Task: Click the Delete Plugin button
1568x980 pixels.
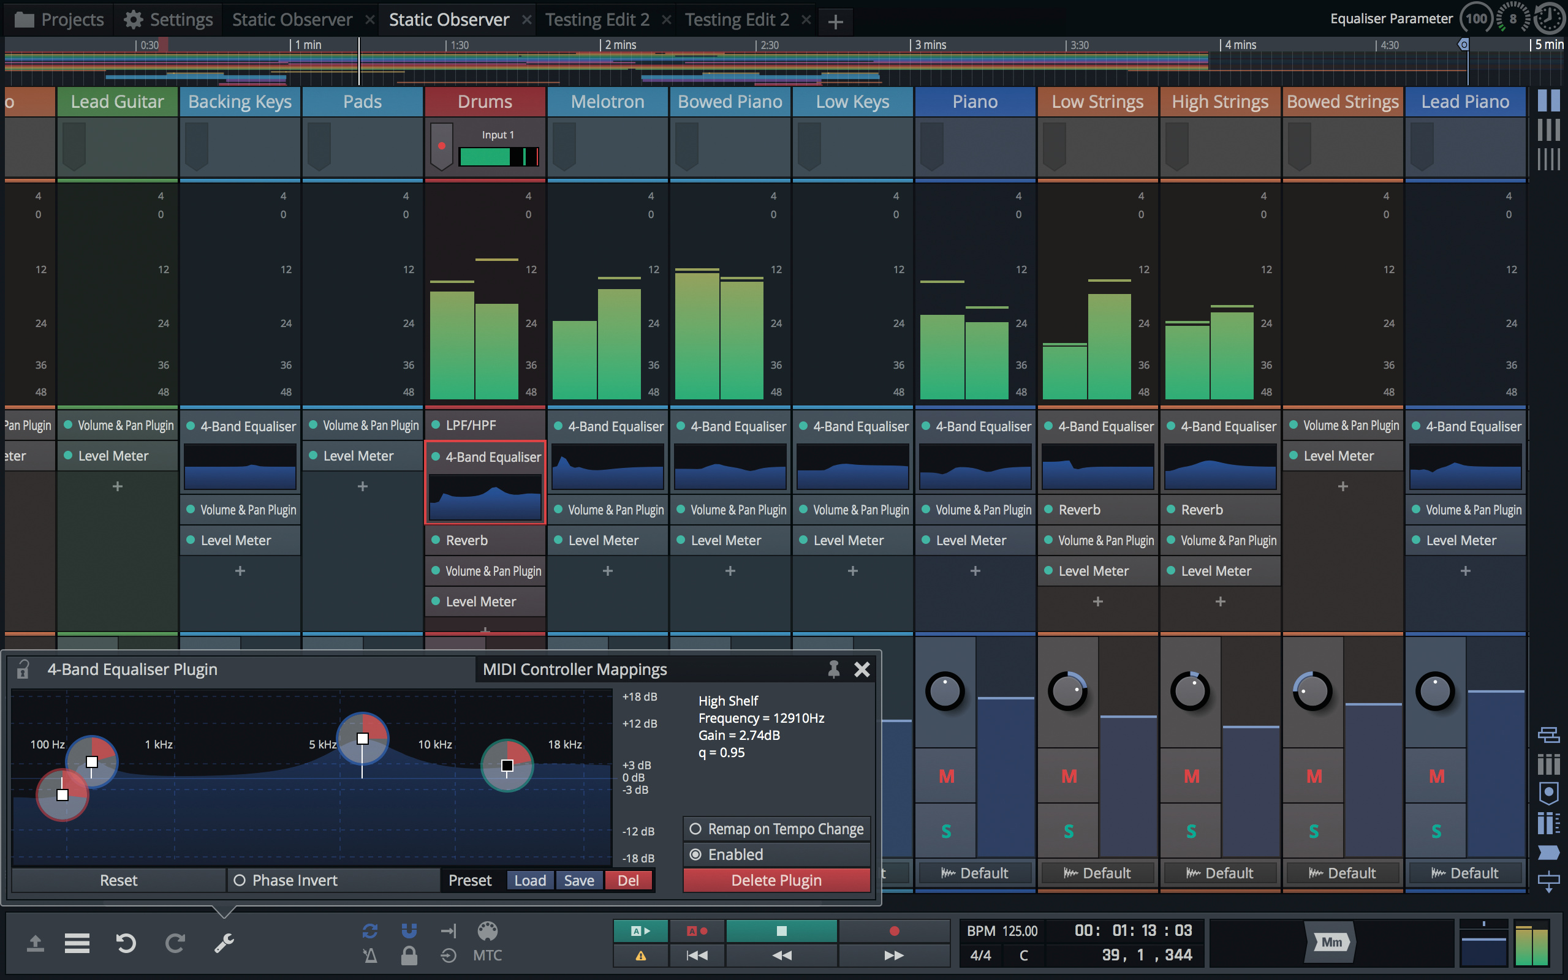Action: coord(776,880)
